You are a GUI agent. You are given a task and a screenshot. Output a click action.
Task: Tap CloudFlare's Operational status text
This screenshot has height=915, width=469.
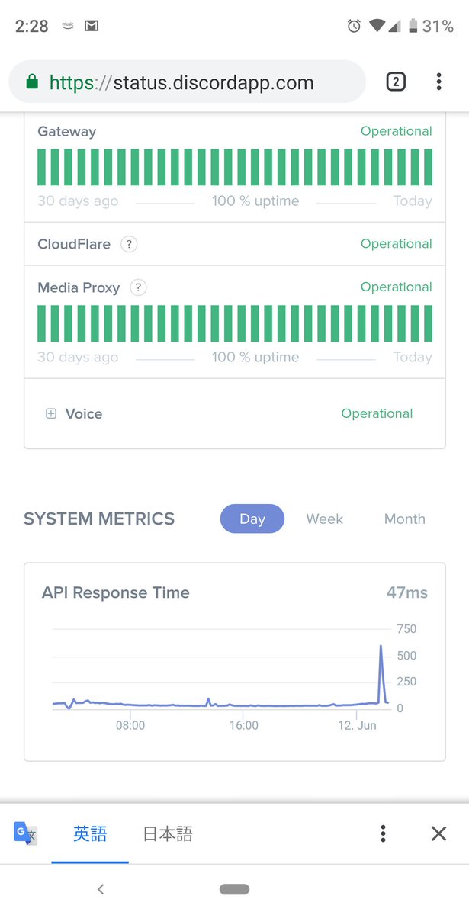click(x=397, y=244)
